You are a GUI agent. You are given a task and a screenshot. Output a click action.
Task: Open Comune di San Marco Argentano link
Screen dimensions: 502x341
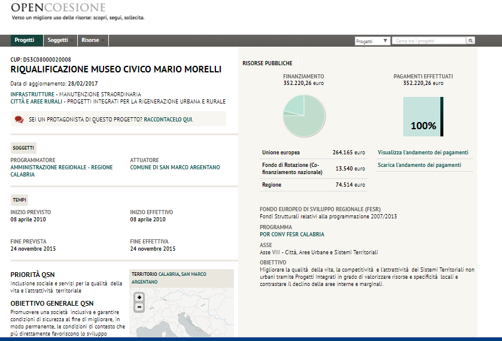pos(175,167)
